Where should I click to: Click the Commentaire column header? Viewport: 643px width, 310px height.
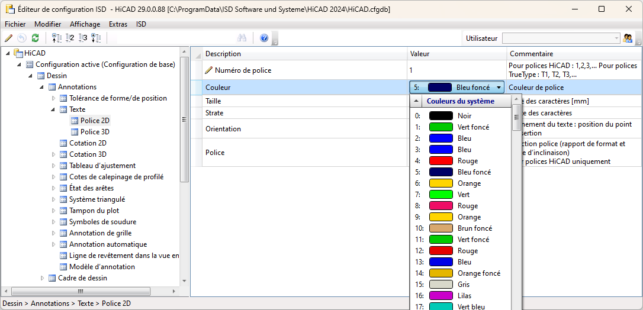point(574,54)
